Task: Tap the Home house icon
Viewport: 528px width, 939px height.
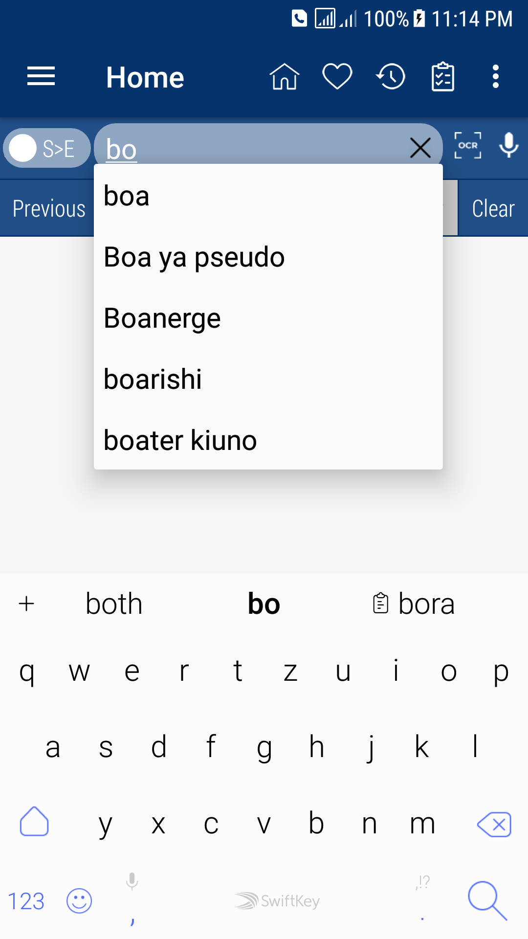Action: (284, 77)
